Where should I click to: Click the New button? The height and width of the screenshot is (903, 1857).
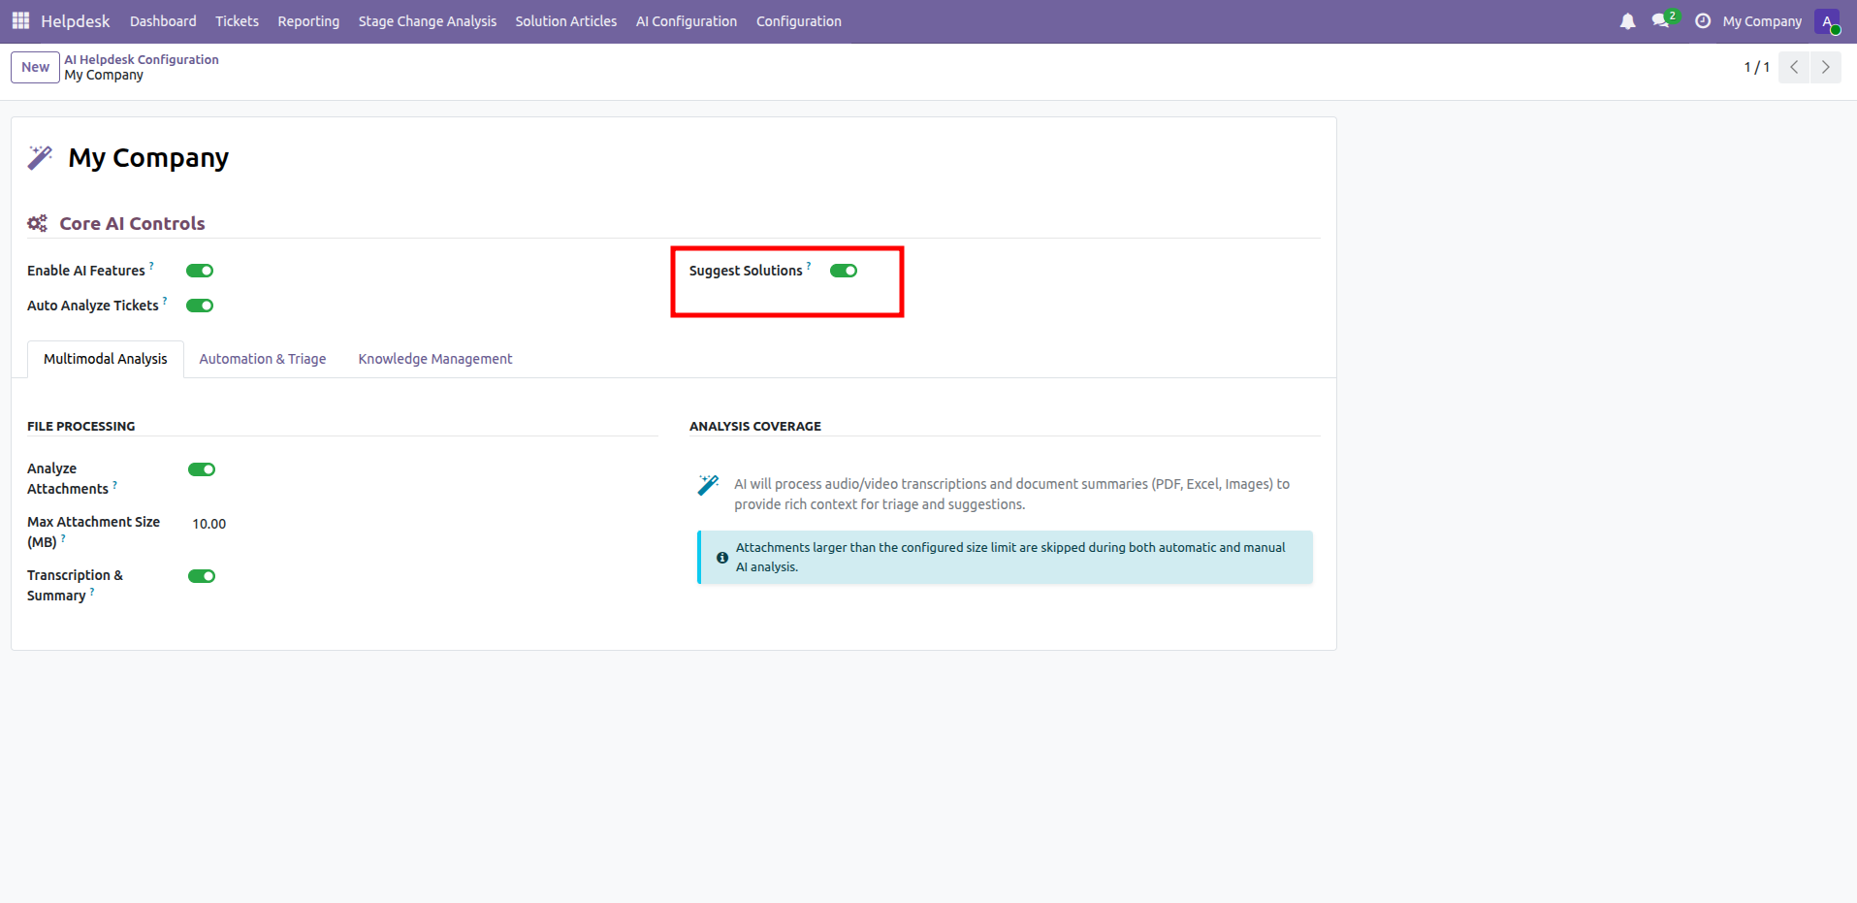pos(36,67)
